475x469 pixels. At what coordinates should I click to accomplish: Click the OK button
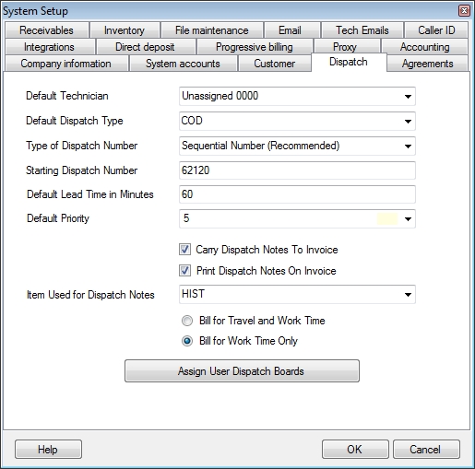coord(355,450)
